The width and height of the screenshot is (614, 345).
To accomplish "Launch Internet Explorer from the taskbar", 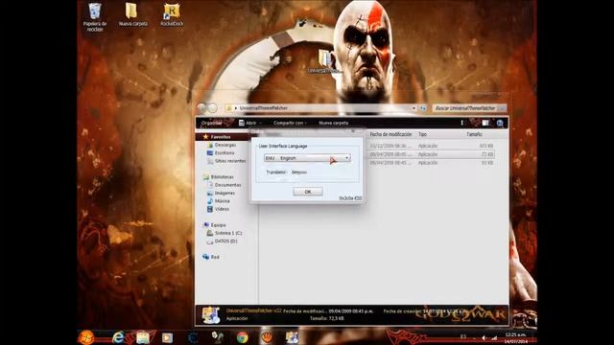I will [x=118, y=337].
